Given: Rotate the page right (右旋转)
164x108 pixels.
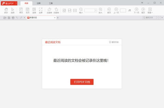Looking at the screenshot, I should (56, 10).
